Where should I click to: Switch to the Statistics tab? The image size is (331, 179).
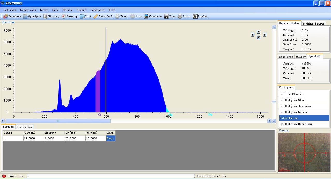click(x=24, y=127)
